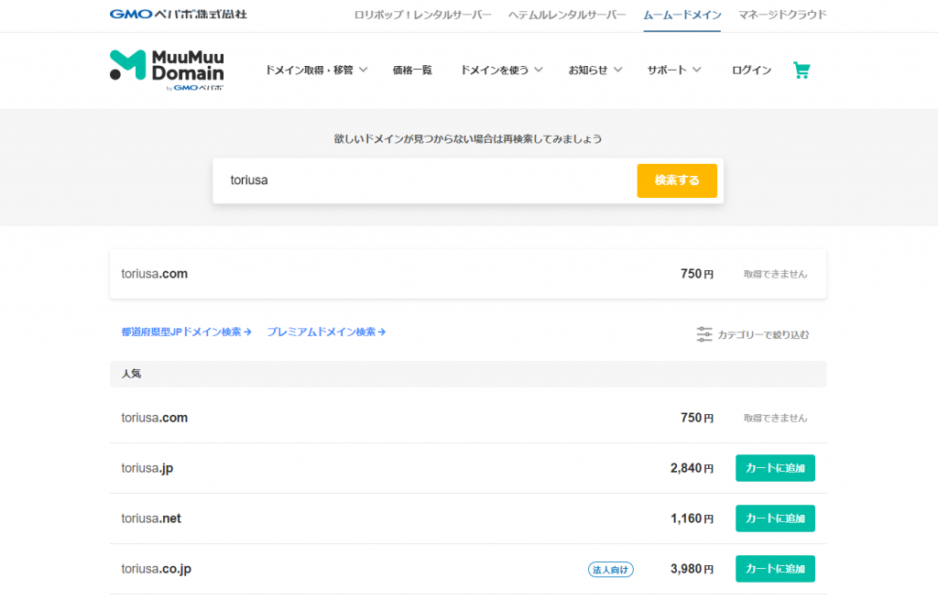Screen dimensions: 938x600
Task: Click the 1,160円 price for toriusa.net
Action: (x=692, y=518)
